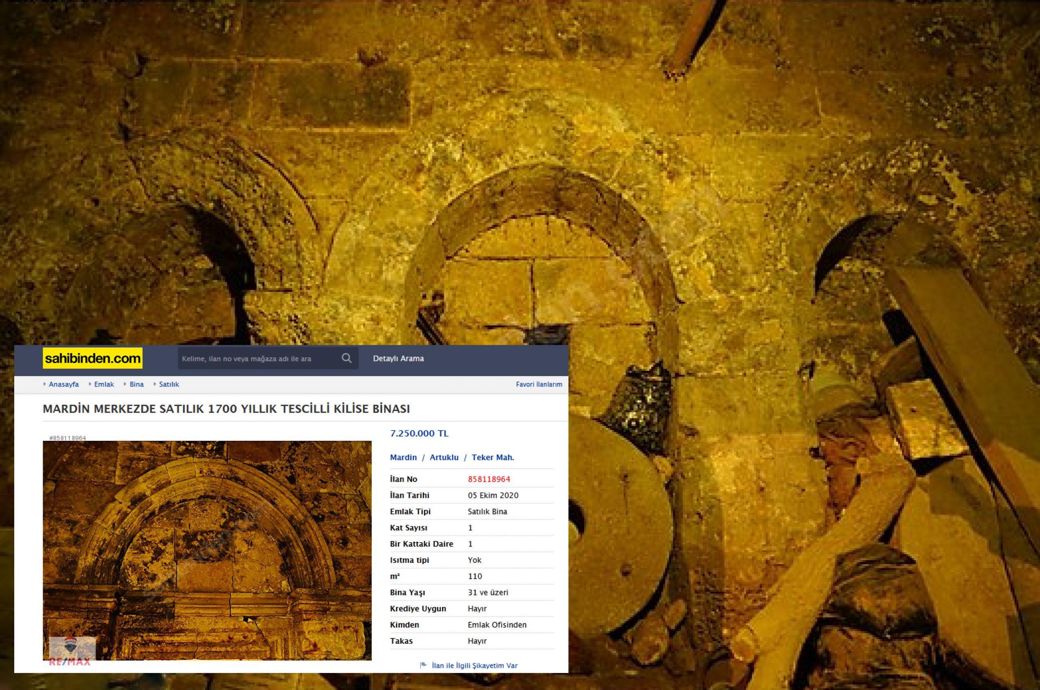Open Favori İlanlarım
1040x690 pixels.
pyautogui.click(x=539, y=384)
